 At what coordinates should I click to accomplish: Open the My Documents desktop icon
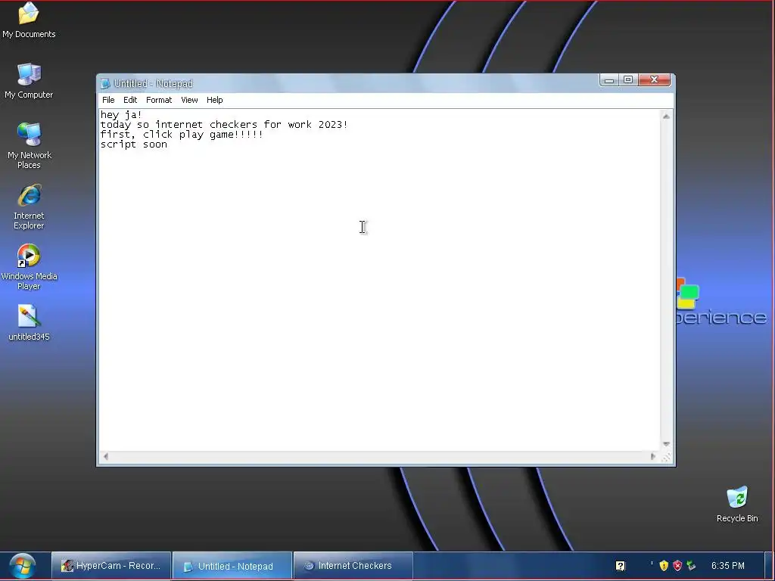29,20
